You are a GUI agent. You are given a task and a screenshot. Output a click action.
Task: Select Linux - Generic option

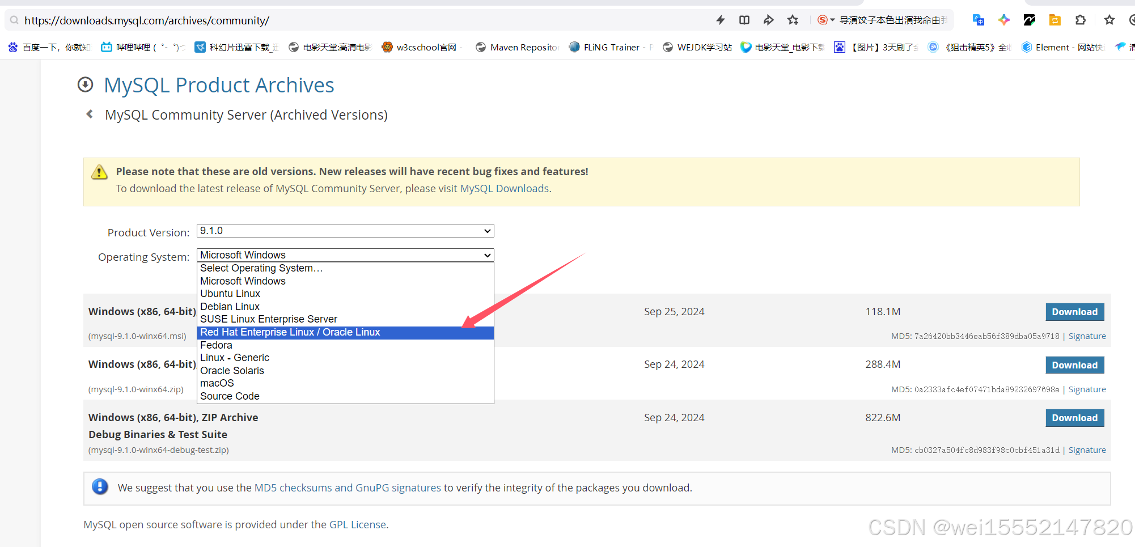(x=345, y=358)
